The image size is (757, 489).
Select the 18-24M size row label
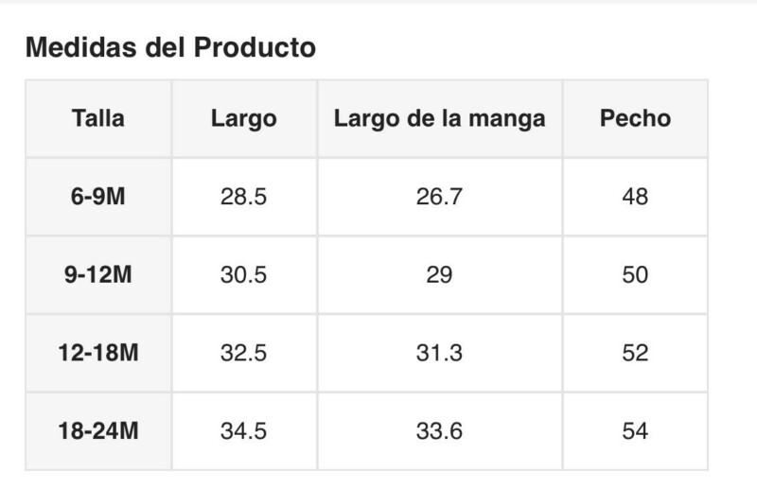pyautogui.click(x=98, y=431)
